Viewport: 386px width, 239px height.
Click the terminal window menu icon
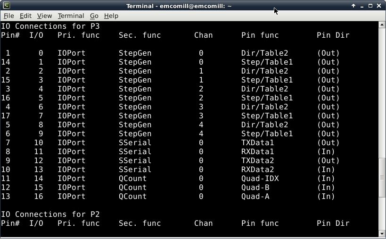click(5, 6)
